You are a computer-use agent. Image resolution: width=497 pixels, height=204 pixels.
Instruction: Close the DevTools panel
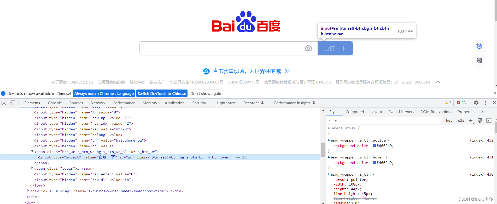click(x=494, y=103)
